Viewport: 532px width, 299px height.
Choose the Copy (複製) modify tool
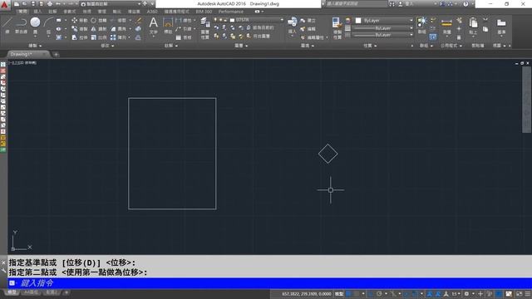point(80,29)
